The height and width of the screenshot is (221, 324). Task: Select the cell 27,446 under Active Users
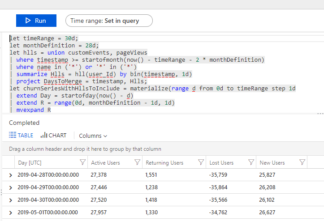pyautogui.click(x=99, y=187)
